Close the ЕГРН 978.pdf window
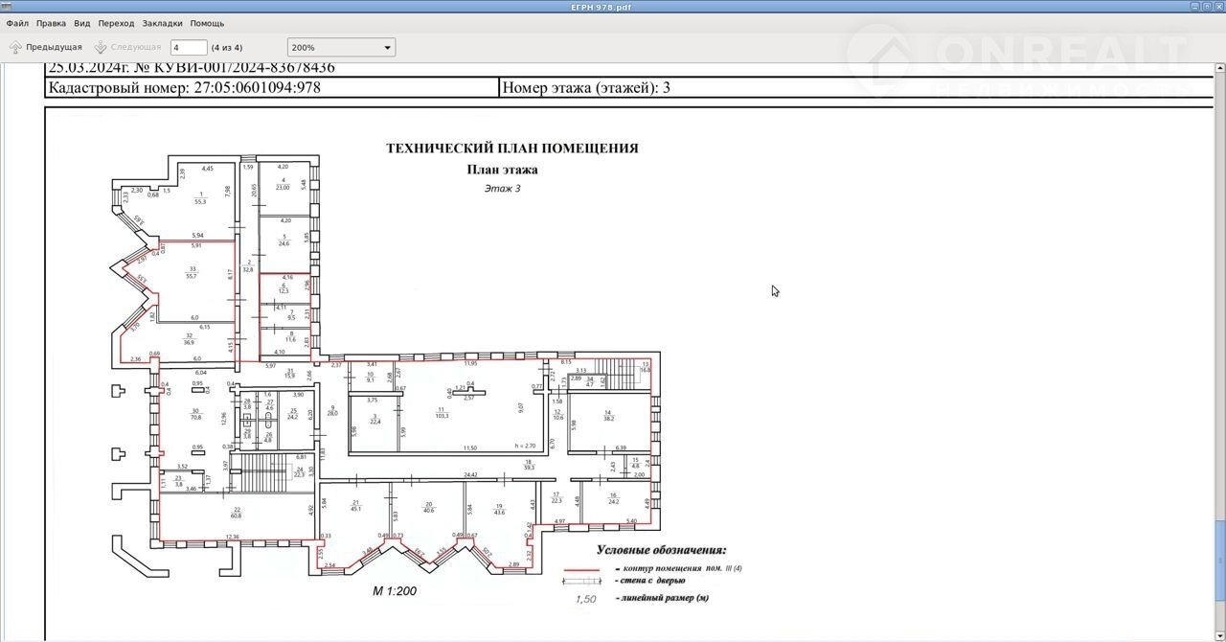Image resolution: width=1226 pixels, height=642 pixels. click(1218, 7)
